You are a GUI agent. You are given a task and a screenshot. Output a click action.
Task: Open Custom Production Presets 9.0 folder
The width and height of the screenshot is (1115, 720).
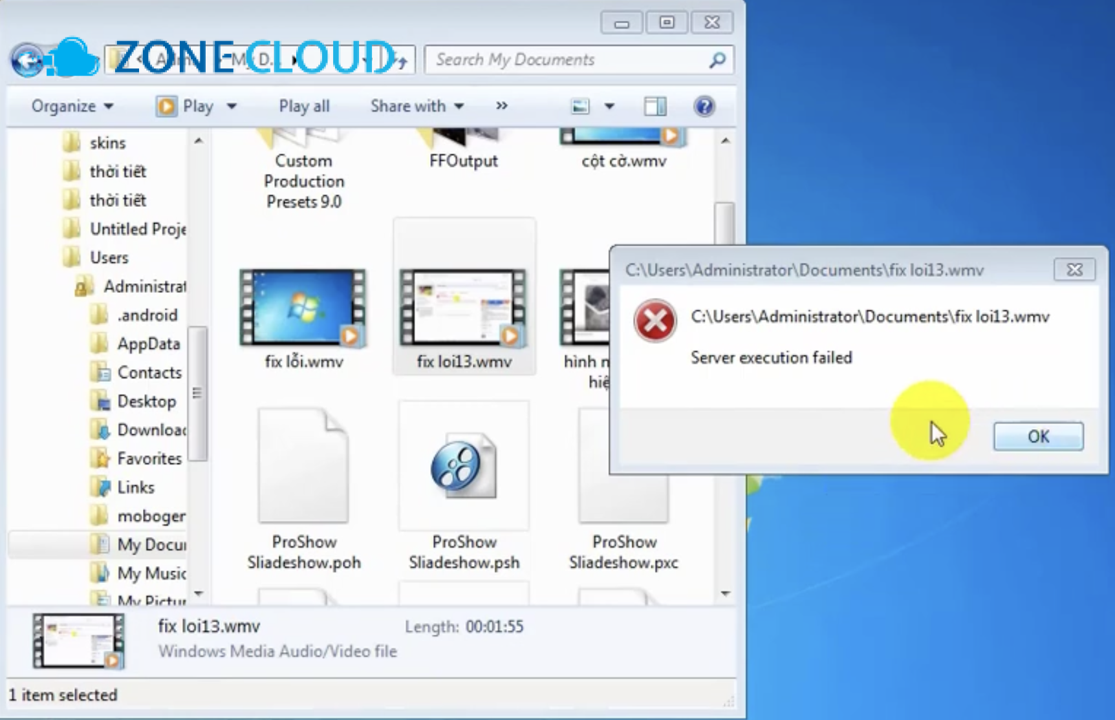coord(303,169)
